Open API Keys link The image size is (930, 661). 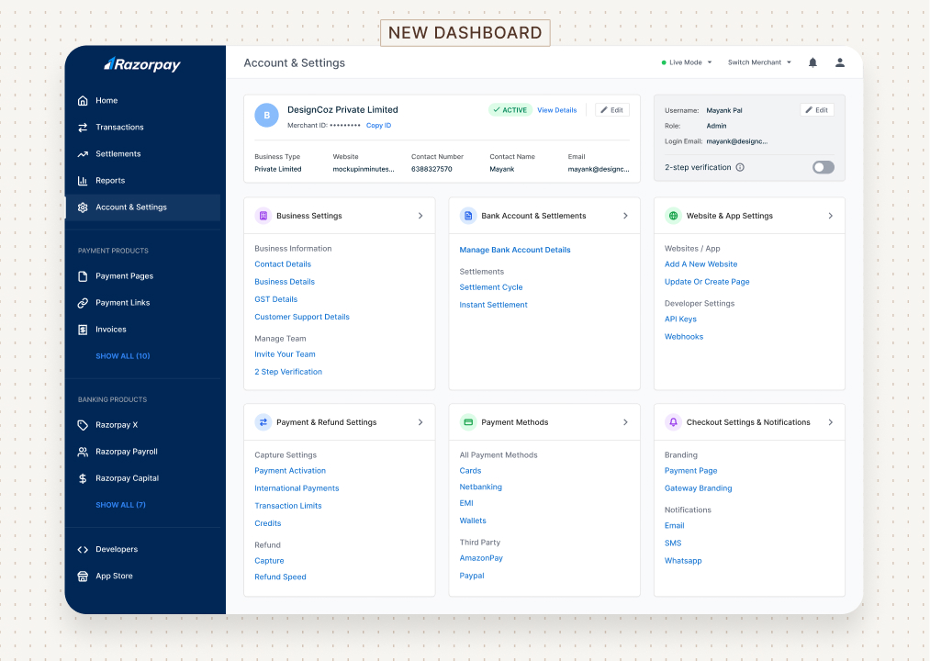pyautogui.click(x=680, y=319)
